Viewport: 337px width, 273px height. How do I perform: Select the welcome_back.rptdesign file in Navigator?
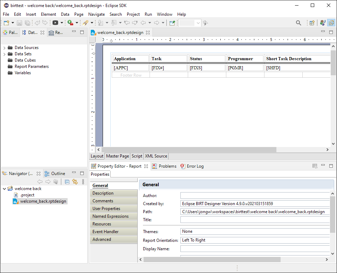coord(43,201)
